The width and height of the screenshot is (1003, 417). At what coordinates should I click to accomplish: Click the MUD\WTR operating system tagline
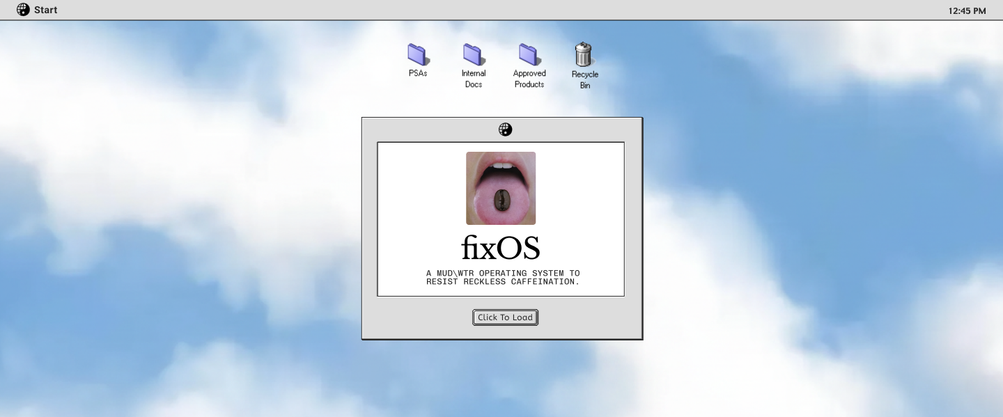[x=502, y=277]
